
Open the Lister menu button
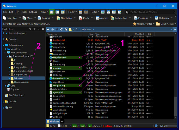tap(95, 12)
